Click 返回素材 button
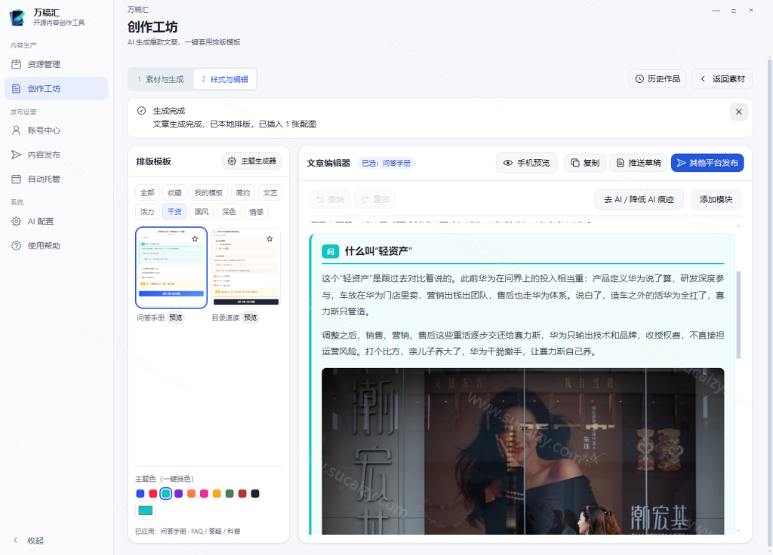773x555 pixels. pyautogui.click(x=722, y=78)
